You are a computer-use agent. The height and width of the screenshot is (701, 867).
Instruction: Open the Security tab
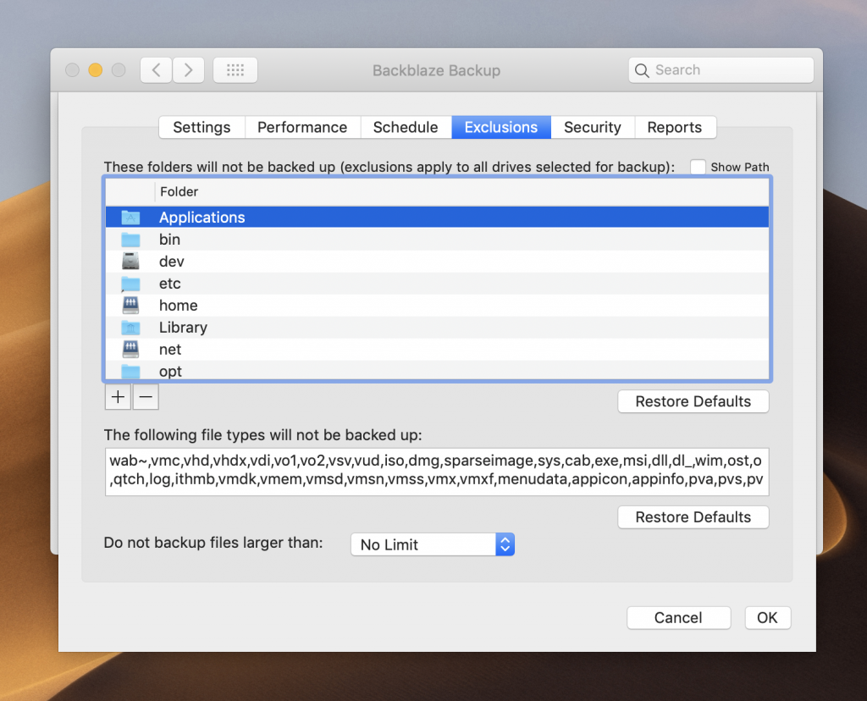[x=593, y=127]
